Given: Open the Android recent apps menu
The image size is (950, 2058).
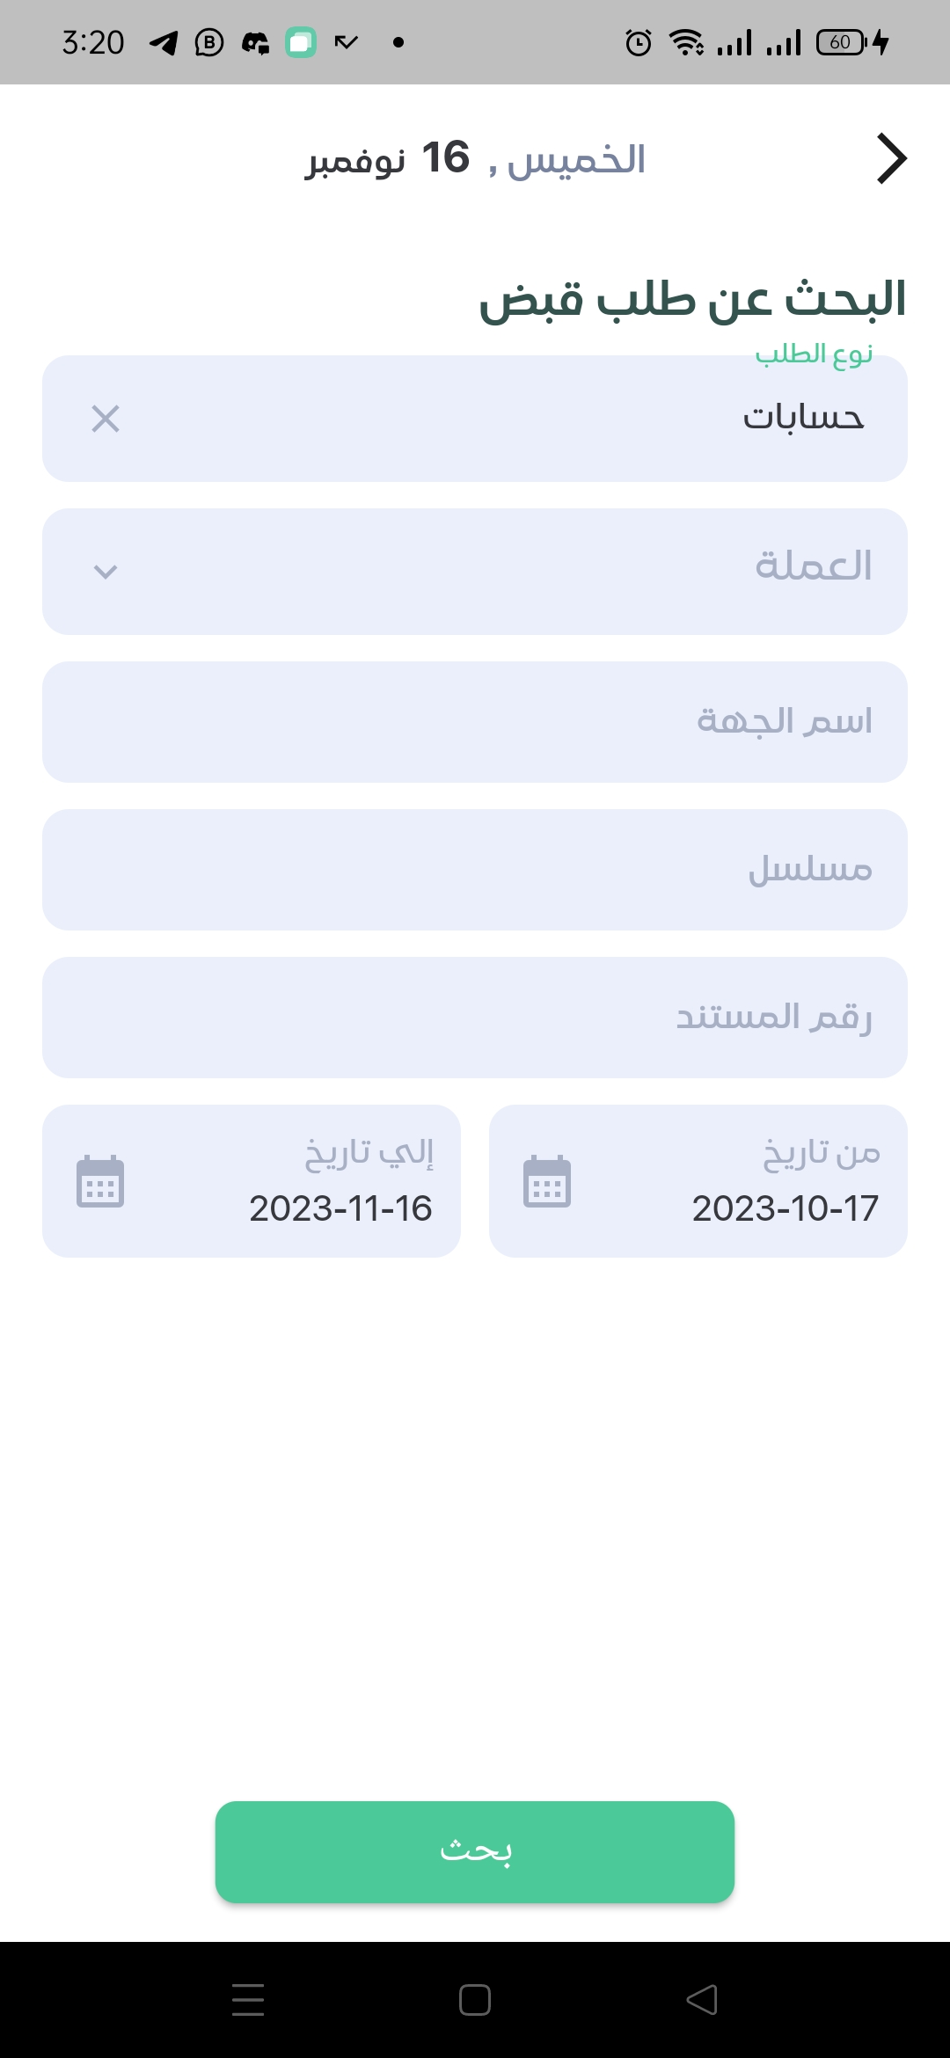Looking at the screenshot, I should coord(248,2000).
